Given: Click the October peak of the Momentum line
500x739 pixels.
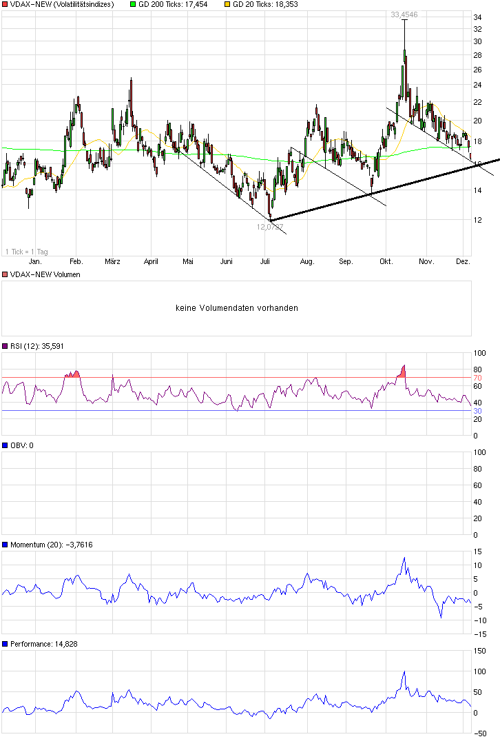Looking at the screenshot, I should click(x=404, y=559).
